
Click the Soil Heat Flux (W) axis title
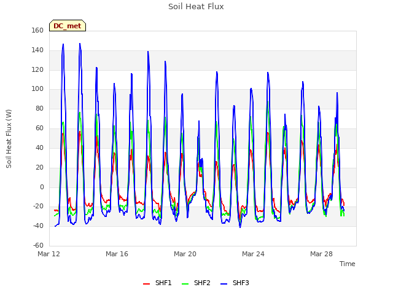pos(9,138)
